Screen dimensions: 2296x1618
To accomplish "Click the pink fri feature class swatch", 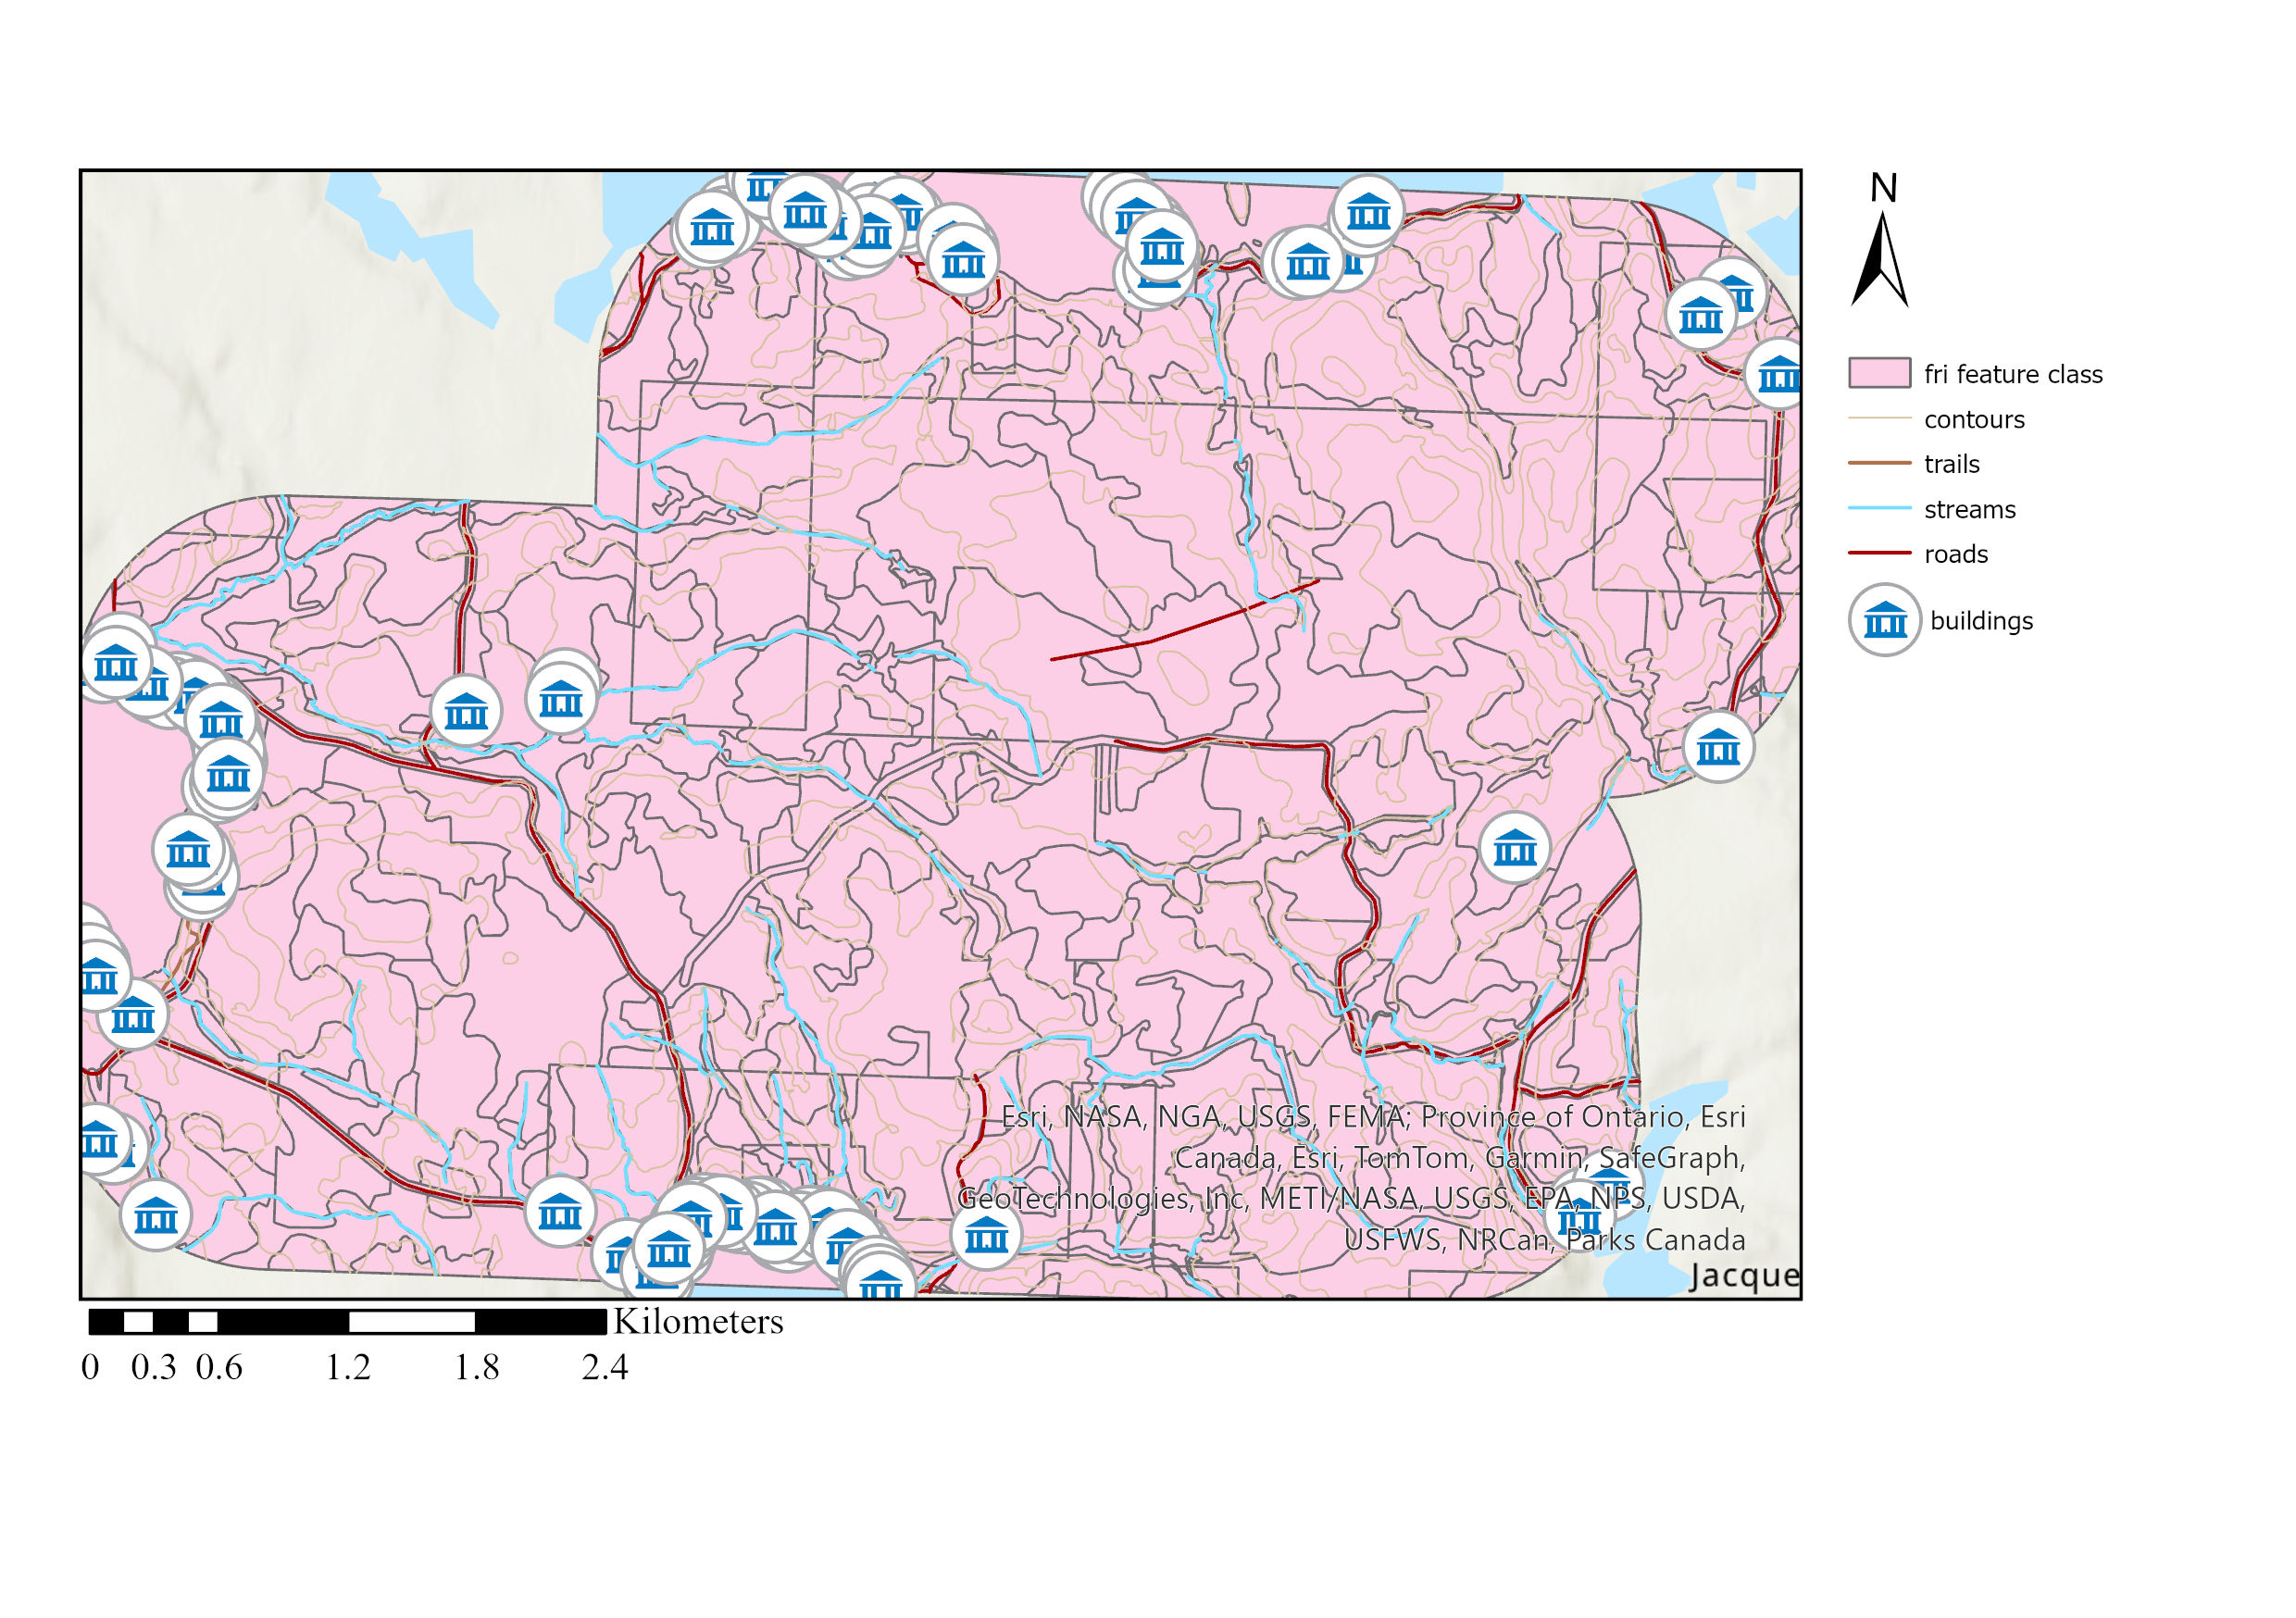I will 1879,373.
